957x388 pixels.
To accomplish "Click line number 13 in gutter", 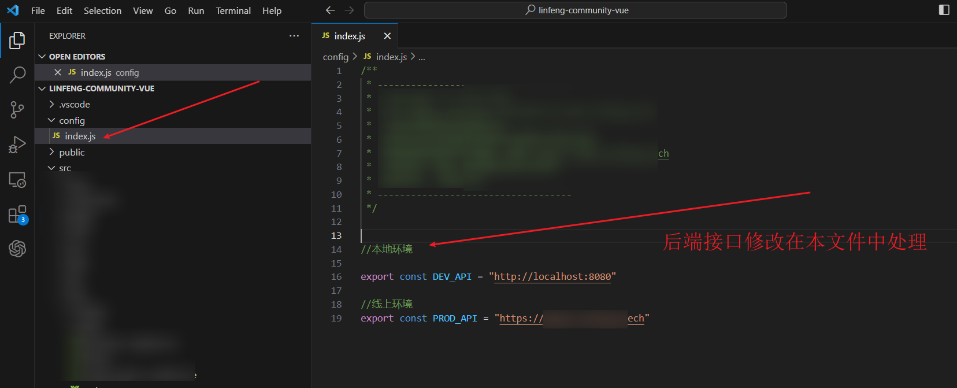I will pyautogui.click(x=336, y=235).
